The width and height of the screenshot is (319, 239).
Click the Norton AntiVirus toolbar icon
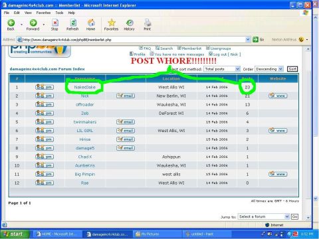[301, 40]
